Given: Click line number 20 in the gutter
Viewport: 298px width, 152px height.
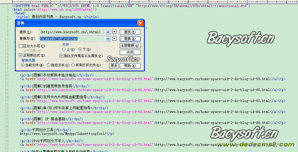Looking at the screenshot, I should [x=7, y=75].
